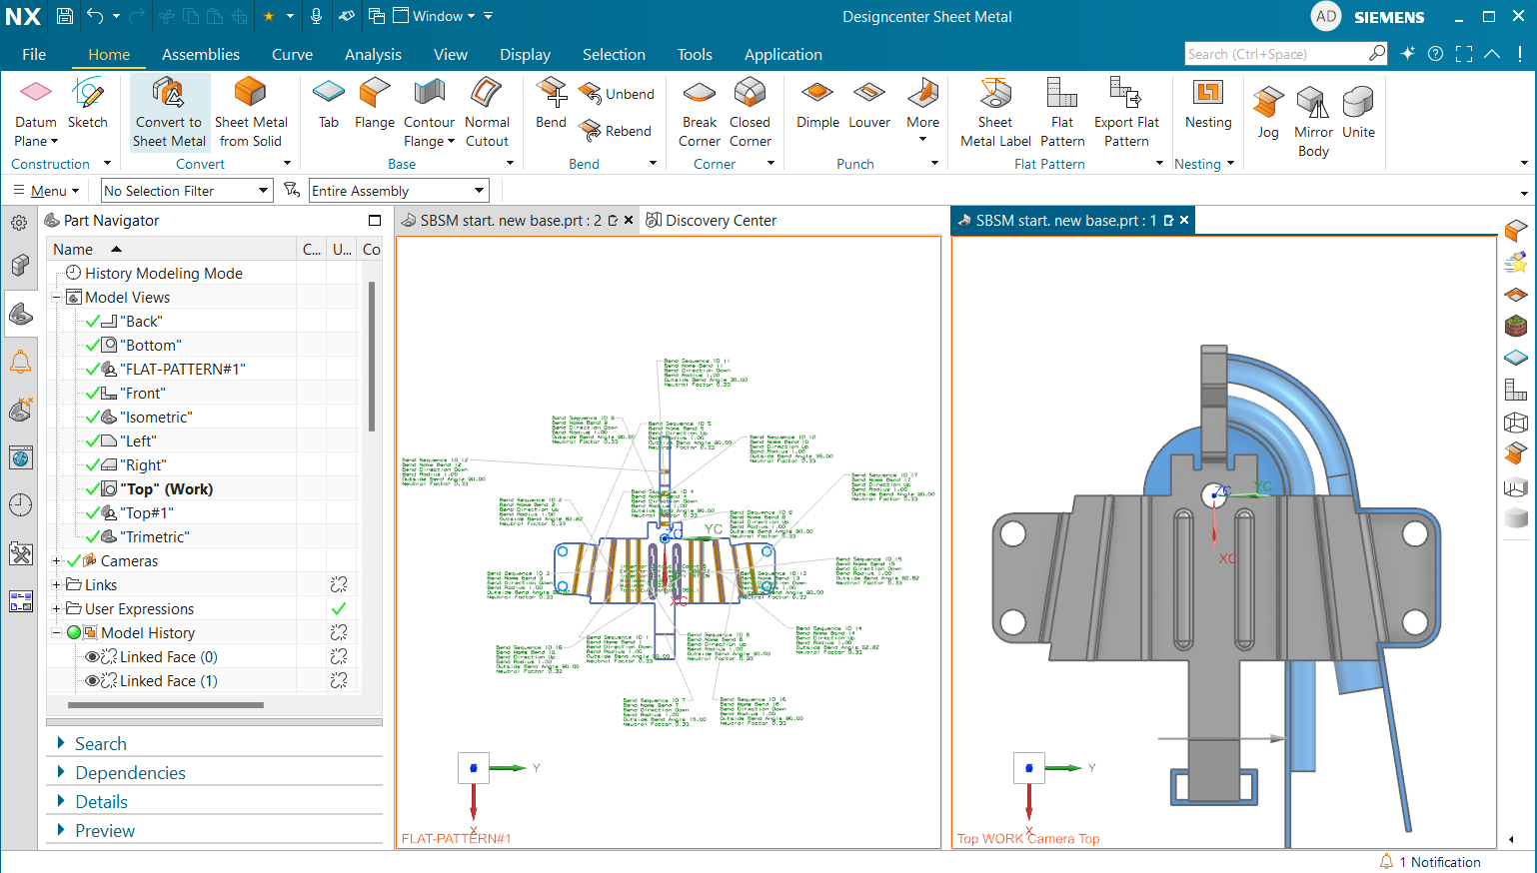
Task: Uncheck the Isometric model view
Action: [x=95, y=417]
